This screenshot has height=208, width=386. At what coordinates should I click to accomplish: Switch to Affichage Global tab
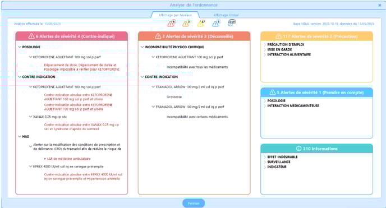coord(226,15)
